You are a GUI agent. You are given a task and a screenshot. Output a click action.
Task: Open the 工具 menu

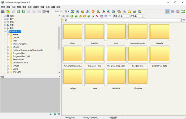tap(47, 7)
